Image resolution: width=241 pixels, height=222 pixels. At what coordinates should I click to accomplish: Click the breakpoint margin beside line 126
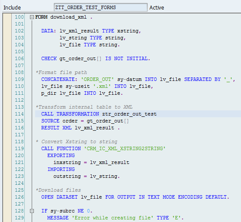pos(7,197)
